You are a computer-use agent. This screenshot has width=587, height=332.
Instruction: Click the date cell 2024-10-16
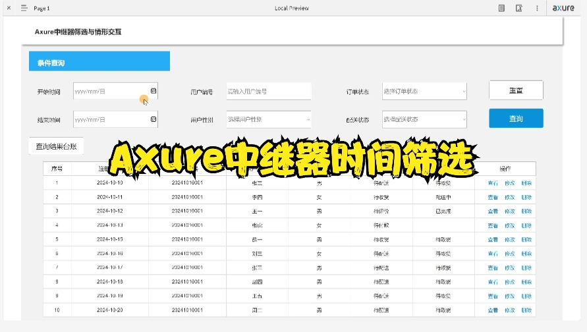[x=109, y=254]
